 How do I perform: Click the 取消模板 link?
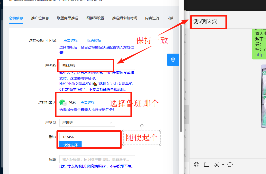click(94, 40)
